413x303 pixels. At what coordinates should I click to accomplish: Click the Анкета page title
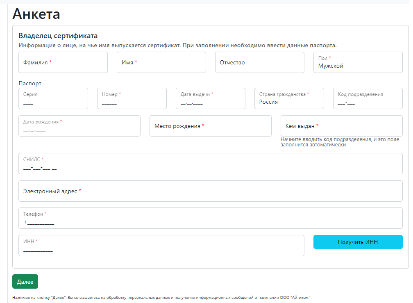click(36, 14)
